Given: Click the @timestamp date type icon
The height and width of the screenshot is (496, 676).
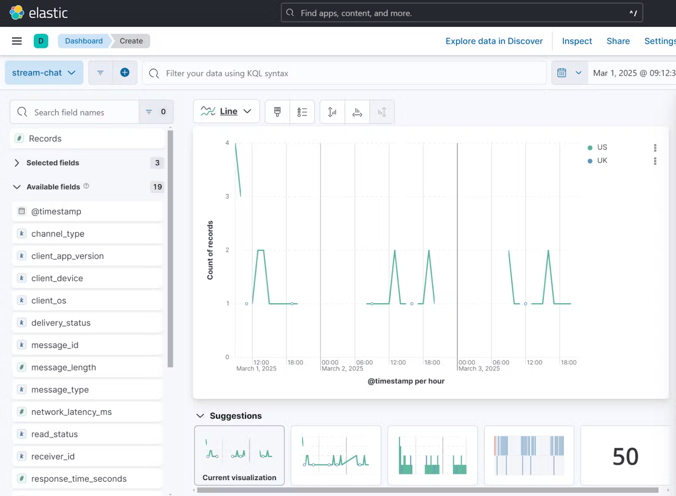Looking at the screenshot, I should click(x=22, y=211).
